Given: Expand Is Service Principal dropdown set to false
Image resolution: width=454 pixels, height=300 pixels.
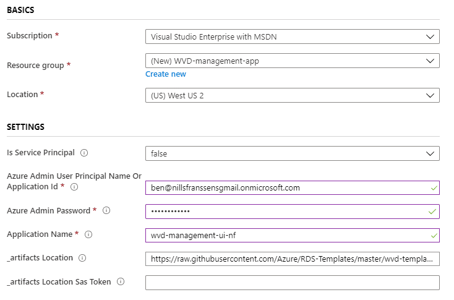Looking at the screenshot, I should pyautogui.click(x=293, y=153).
